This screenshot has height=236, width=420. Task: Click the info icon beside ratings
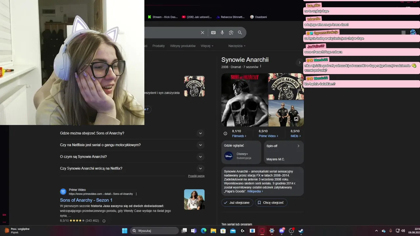coord(225,133)
